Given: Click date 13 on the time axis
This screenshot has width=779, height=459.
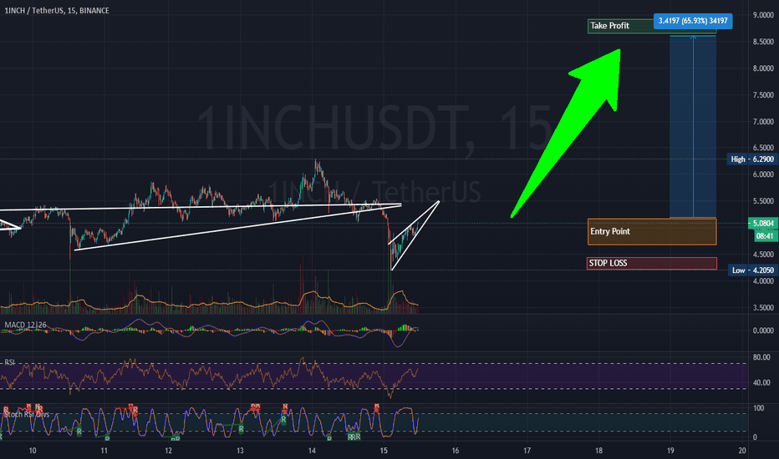Looking at the screenshot, I should point(240,451).
